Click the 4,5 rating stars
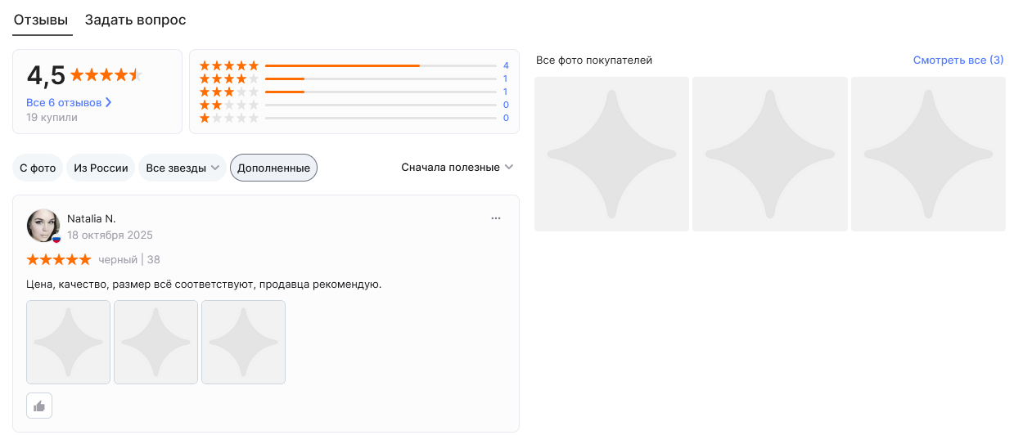The height and width of the screenshot is (435, 1032). click(106, 75)
